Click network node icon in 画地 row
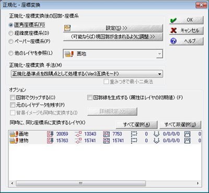The height and width of the screenshot is (193, 209). [x=157, y=134]
